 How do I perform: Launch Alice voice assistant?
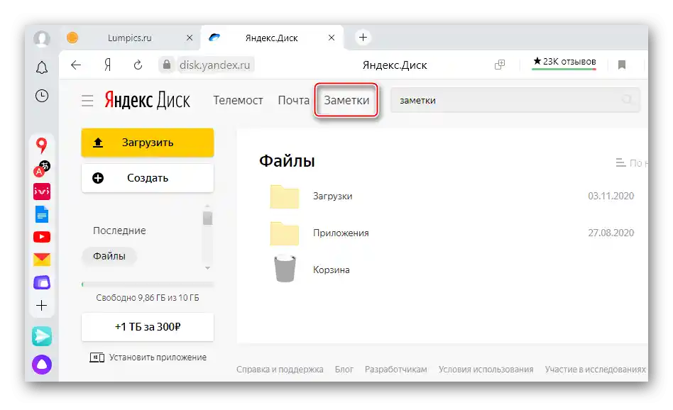pyautogui.click(x=42, y=365)
